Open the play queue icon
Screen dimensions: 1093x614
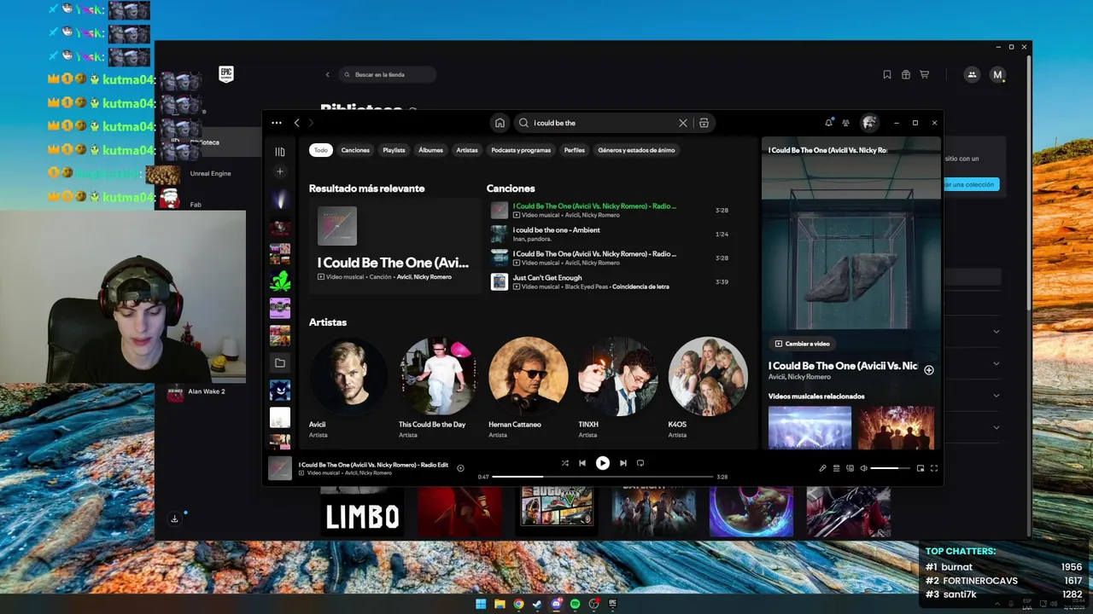pyautogui.click(x=836, y=468)
